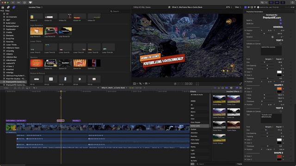Open the Libraries sidebar icon

pyautogui.click(x=3, y=7)
